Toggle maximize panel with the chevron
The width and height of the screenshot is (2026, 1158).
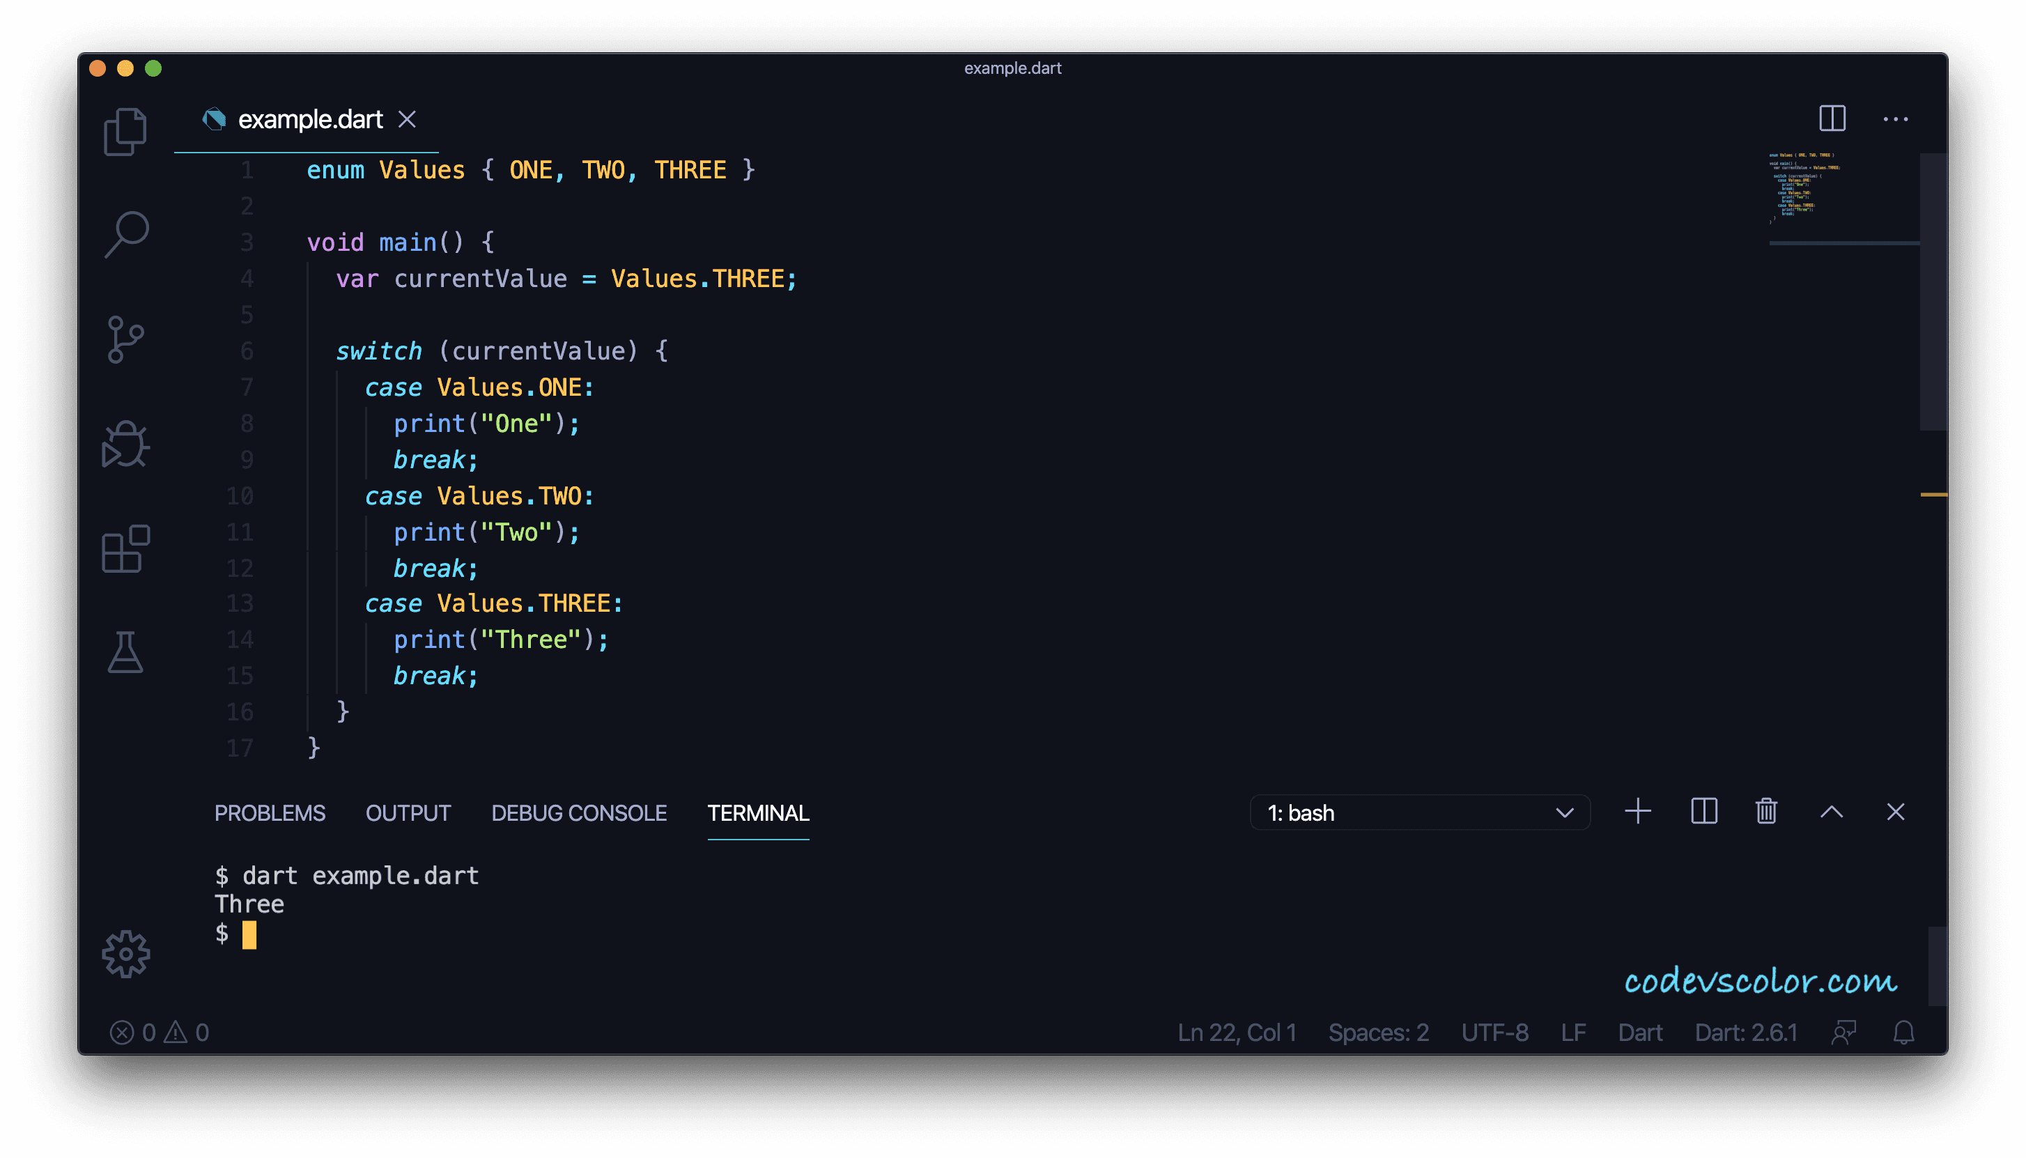coord(1832,812)
